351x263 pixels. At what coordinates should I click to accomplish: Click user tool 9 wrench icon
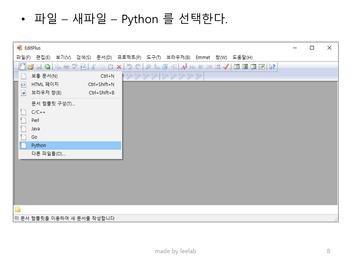pos(190,76)
